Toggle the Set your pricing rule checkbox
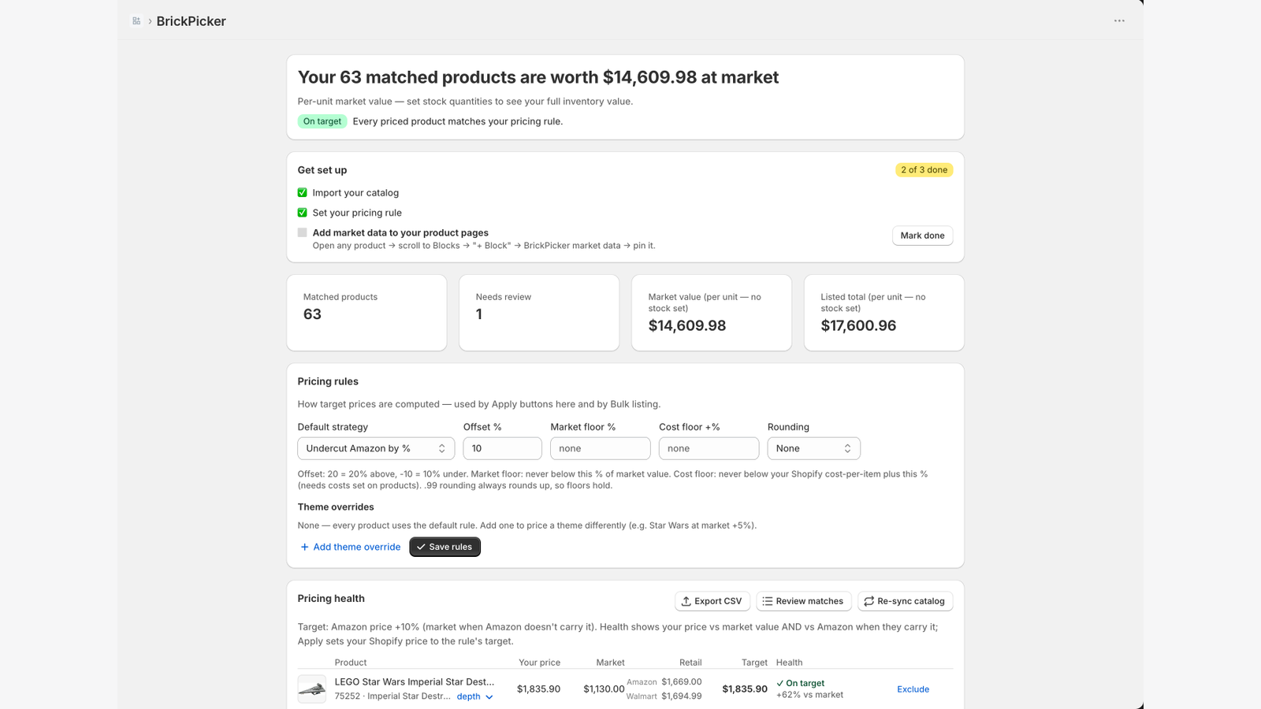This screenshot has width=1261, height=709. (302, 213)
